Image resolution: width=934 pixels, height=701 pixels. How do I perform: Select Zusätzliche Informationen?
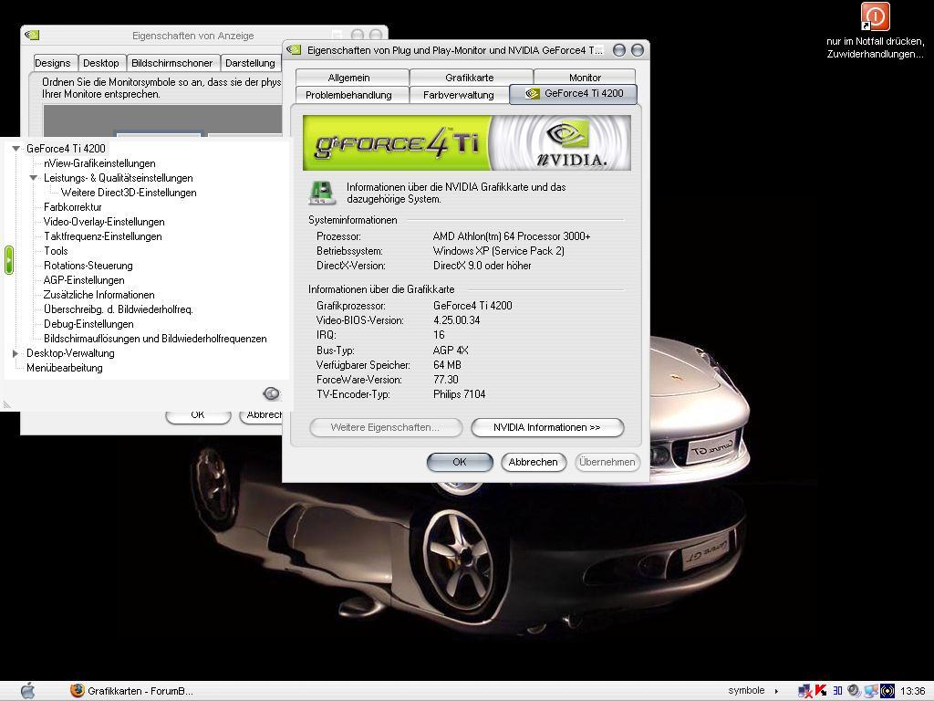pyautogui.click(x=99, y=295)
